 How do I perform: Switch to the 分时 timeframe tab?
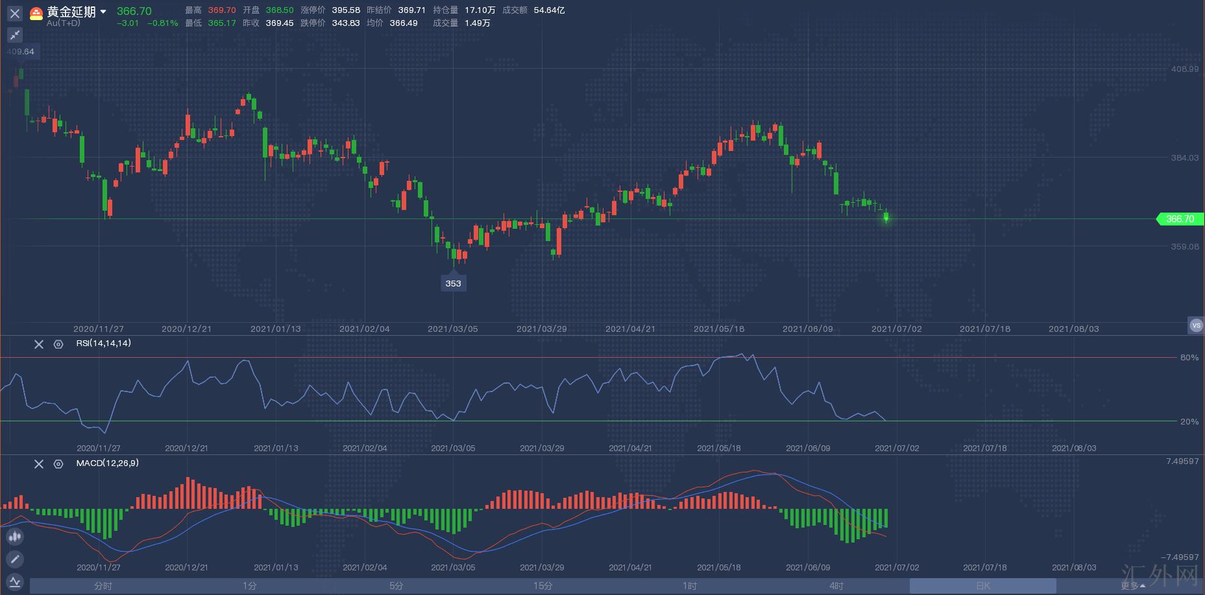103,586
